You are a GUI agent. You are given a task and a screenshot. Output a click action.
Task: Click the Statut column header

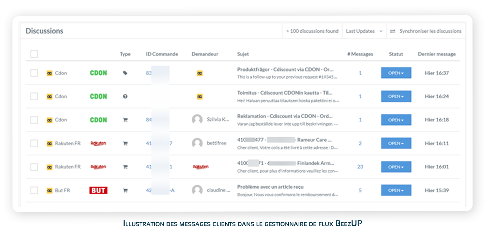(396, 54)
